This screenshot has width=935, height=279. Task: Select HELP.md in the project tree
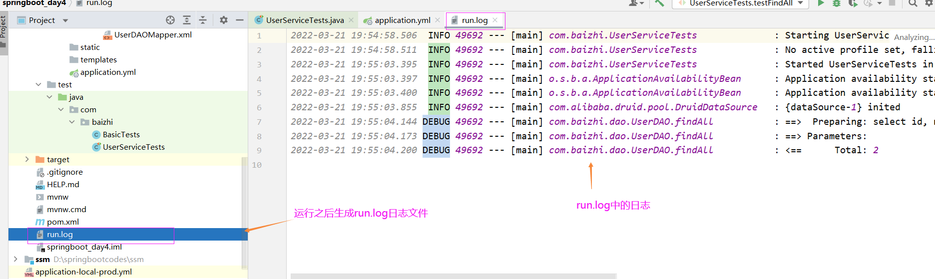[57, 184]
